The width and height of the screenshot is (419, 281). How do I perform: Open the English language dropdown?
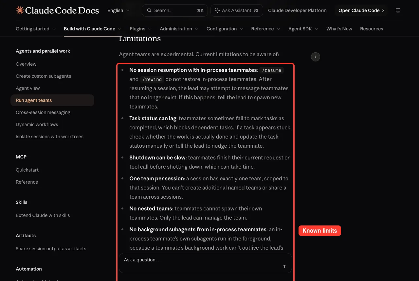point(118,10)
